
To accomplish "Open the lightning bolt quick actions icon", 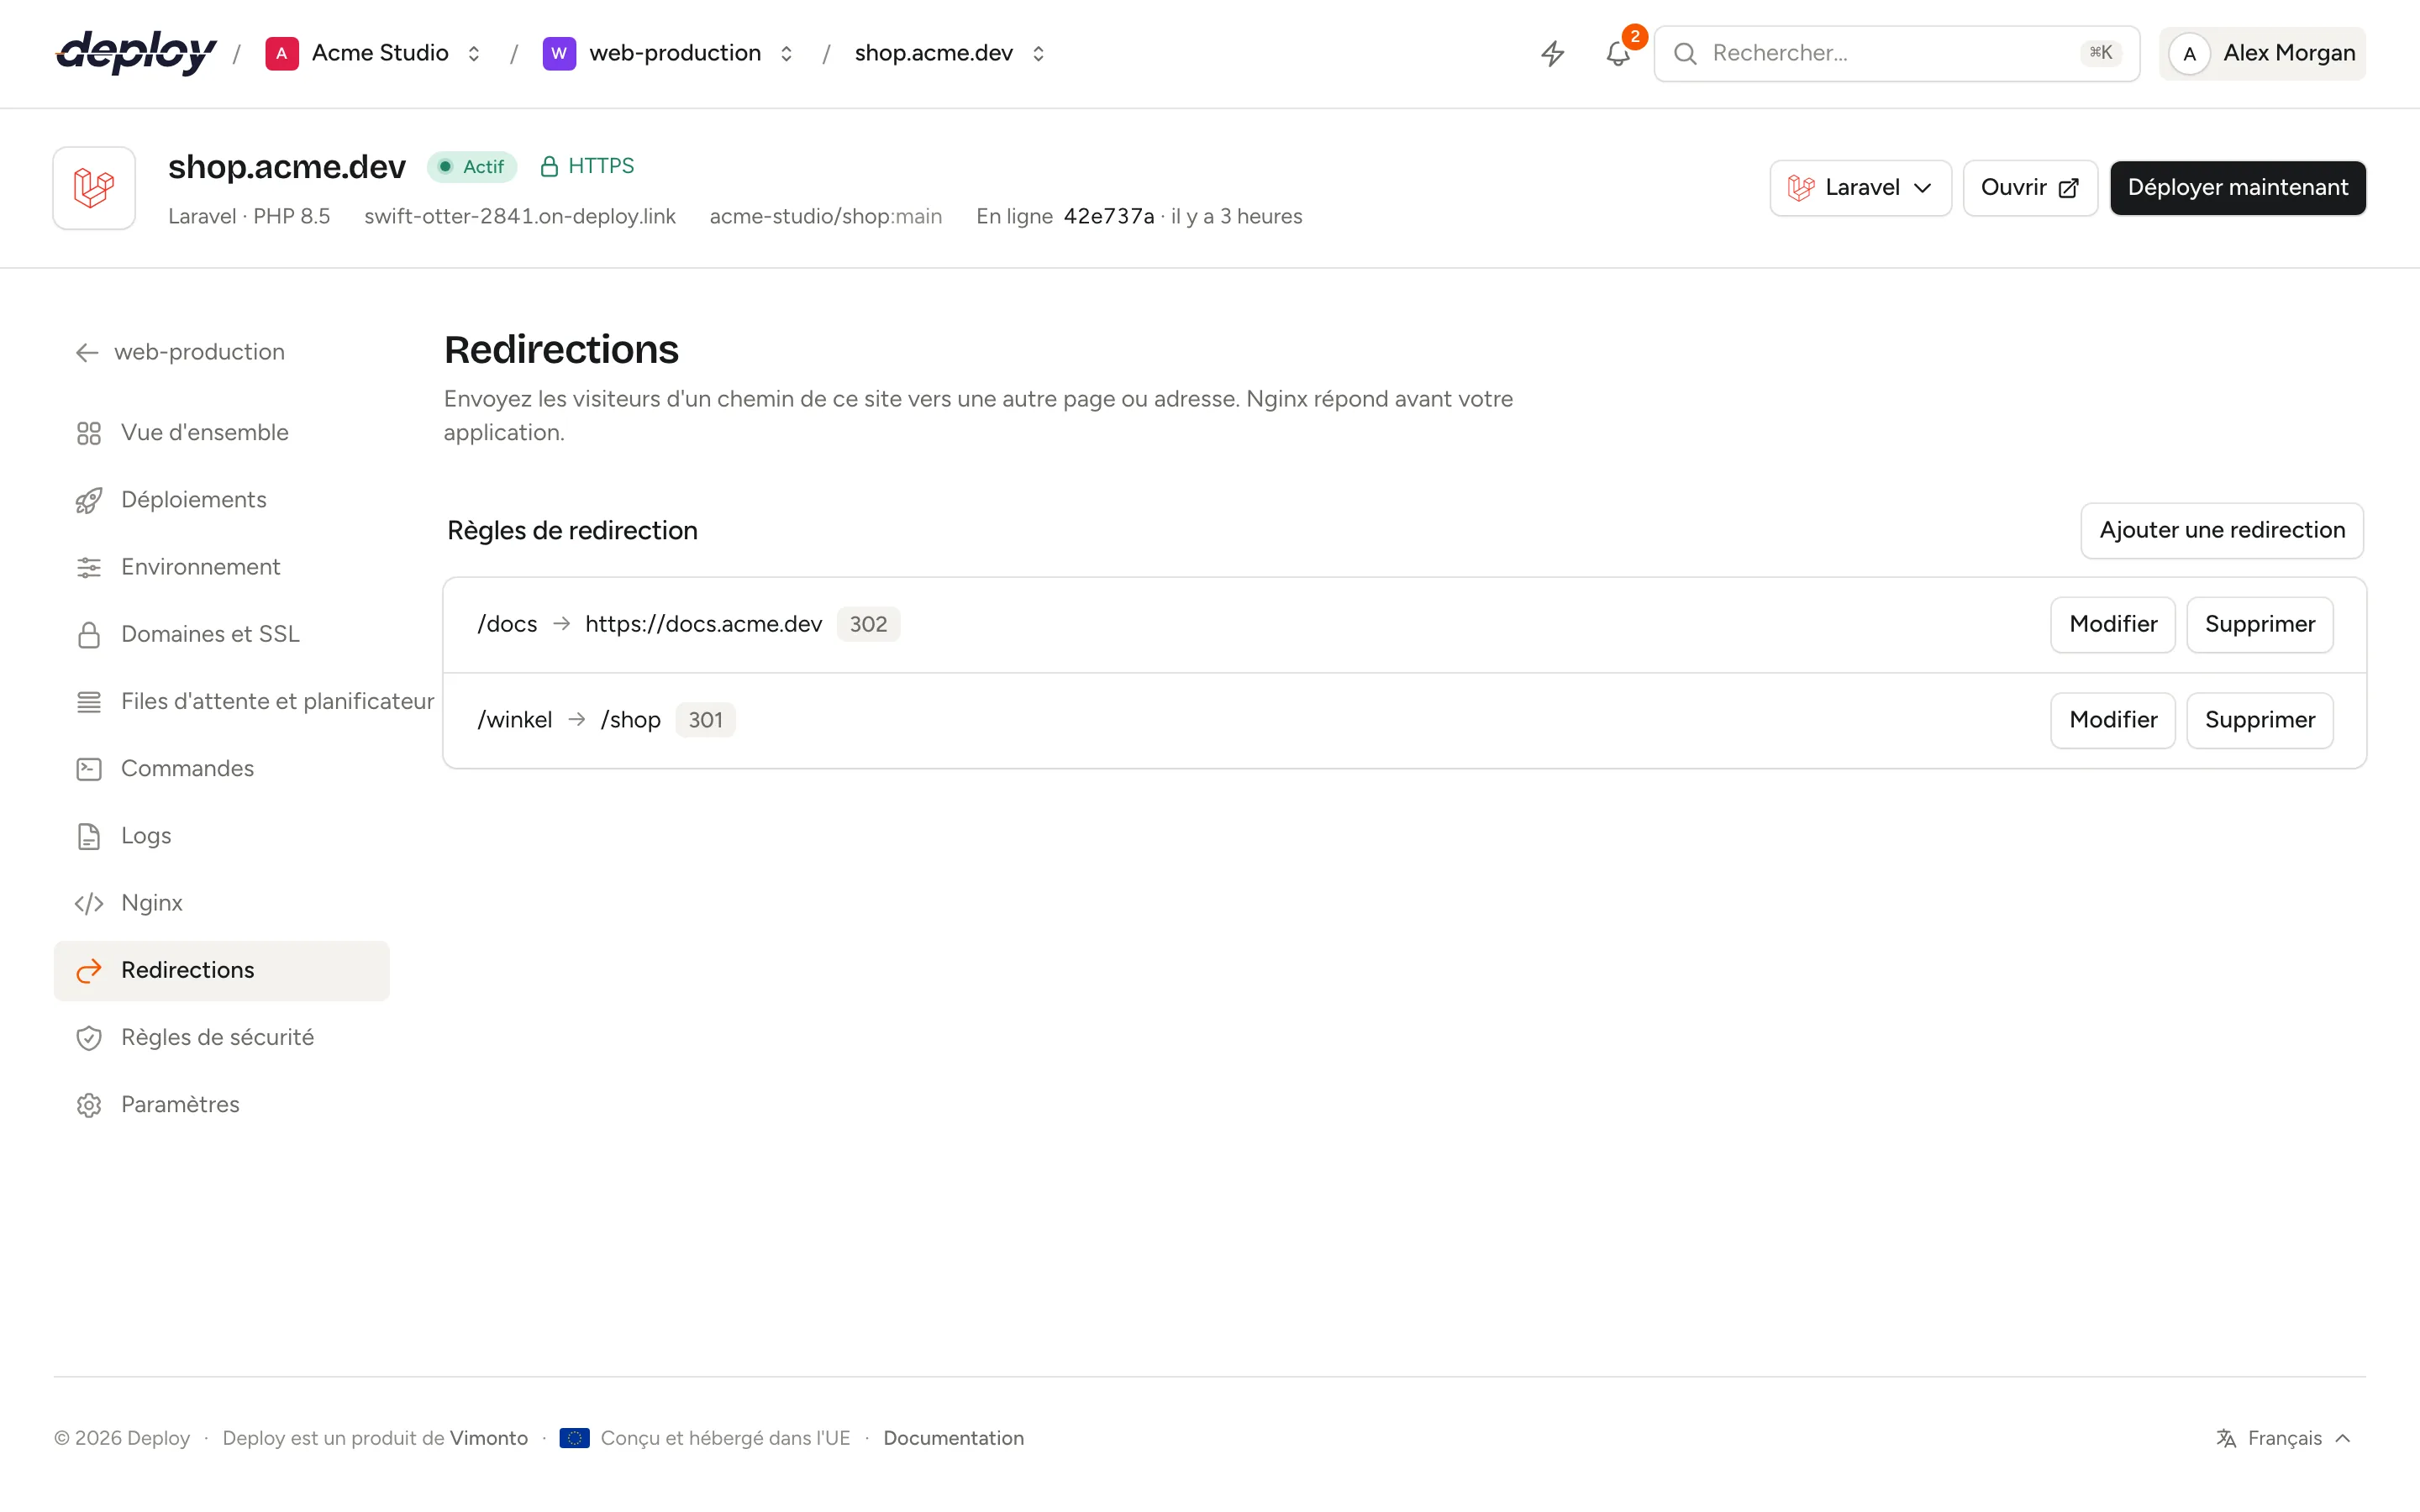I will (1552, 53).
